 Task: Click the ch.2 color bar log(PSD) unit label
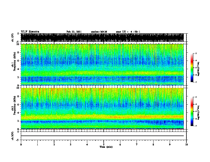pyautogui.click(x=199, y=113)
